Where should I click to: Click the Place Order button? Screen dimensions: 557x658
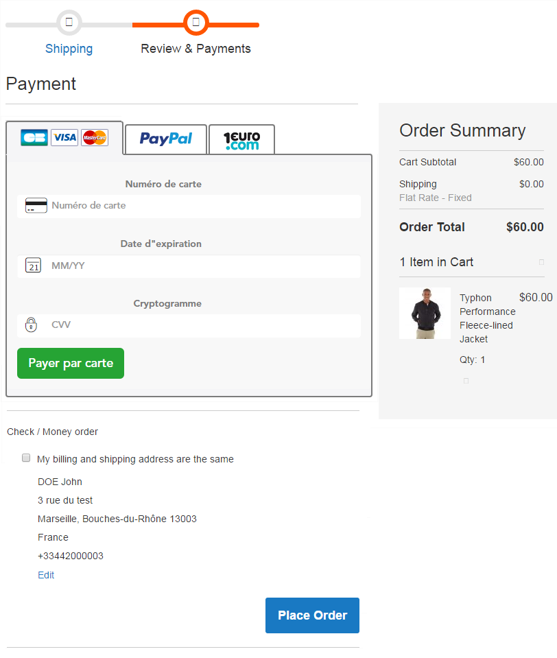pos(312,615)
